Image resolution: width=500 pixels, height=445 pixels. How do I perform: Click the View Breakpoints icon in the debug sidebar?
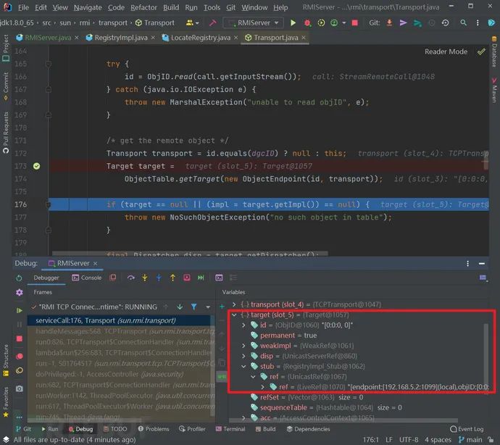[x=19, y=356]
